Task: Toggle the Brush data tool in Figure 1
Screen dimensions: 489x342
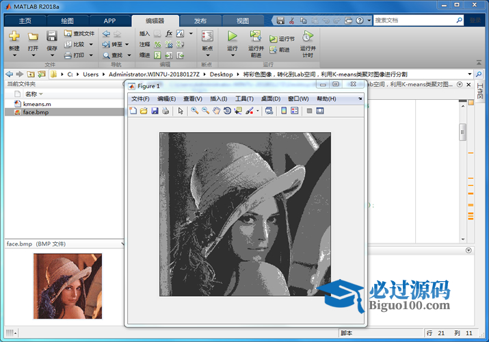Action: pyautogui.click(x=250, y=111)
